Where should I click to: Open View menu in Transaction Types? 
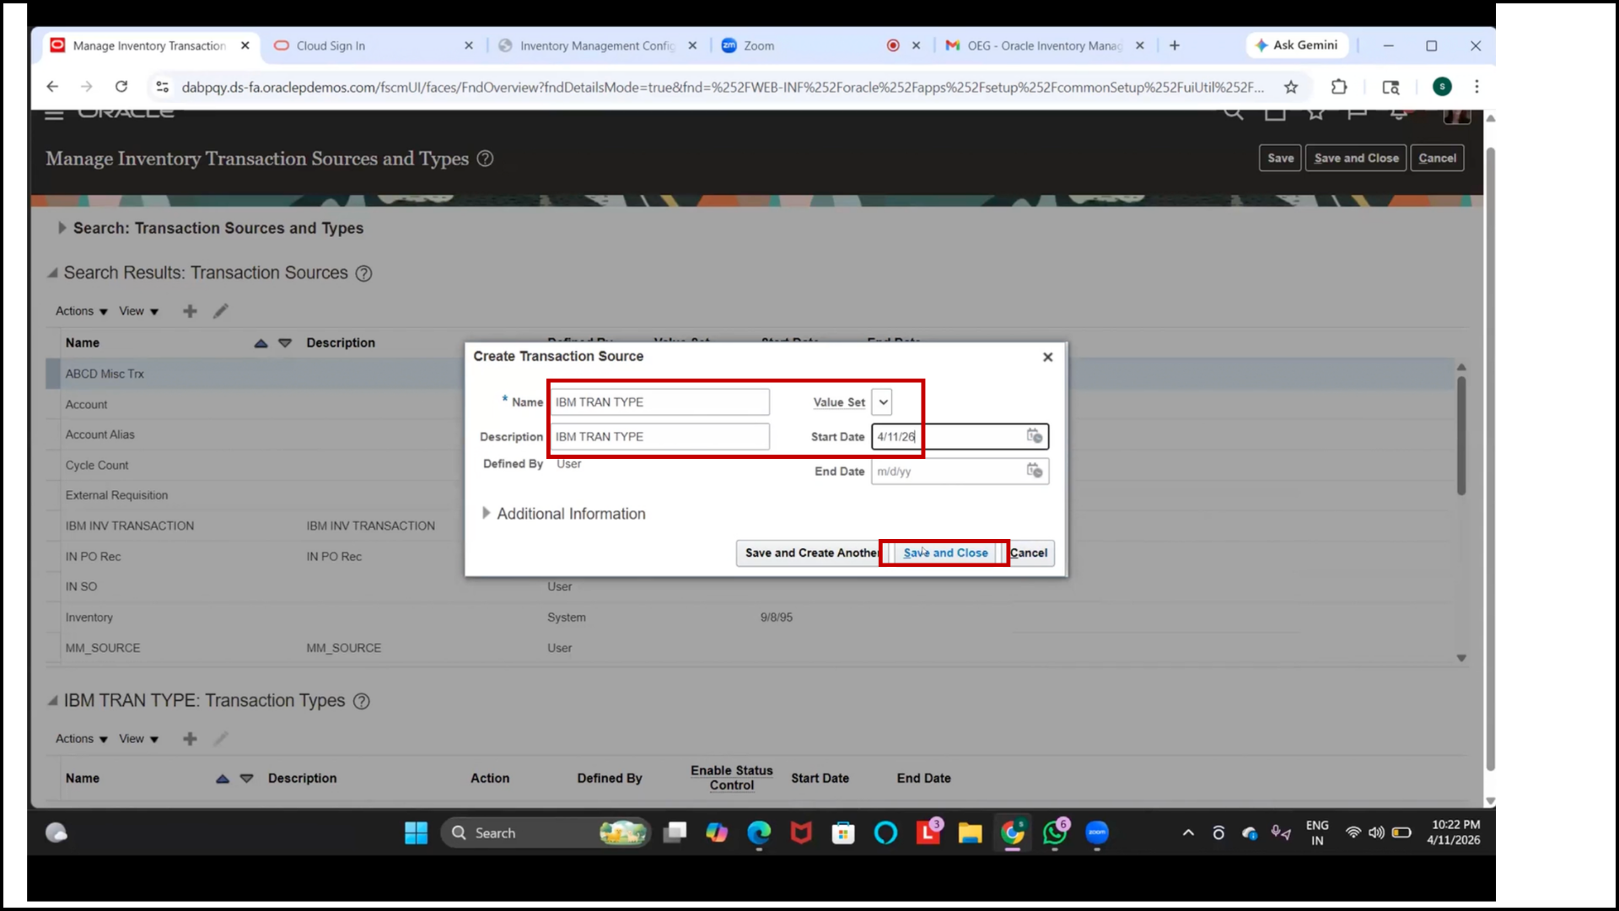[138, 739]
